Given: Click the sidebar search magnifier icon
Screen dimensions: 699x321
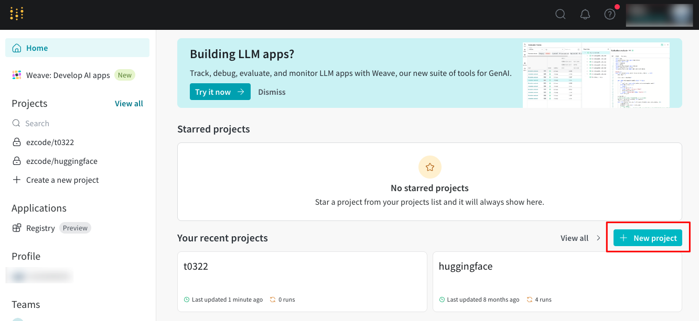Looking at the screenshot, I should click(x=16, y=123).
